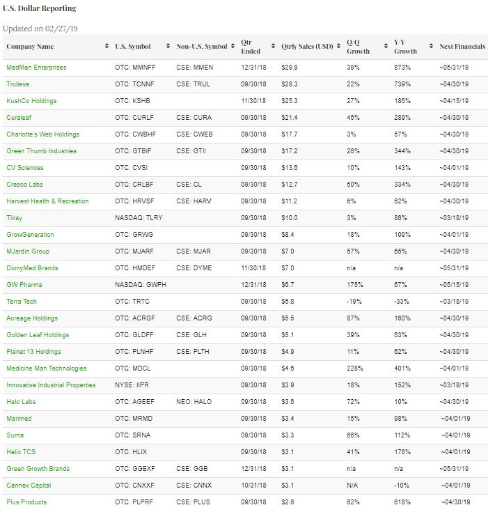Click the MedMen quarterly sales cell $29.9

click(x=290, y=68)
